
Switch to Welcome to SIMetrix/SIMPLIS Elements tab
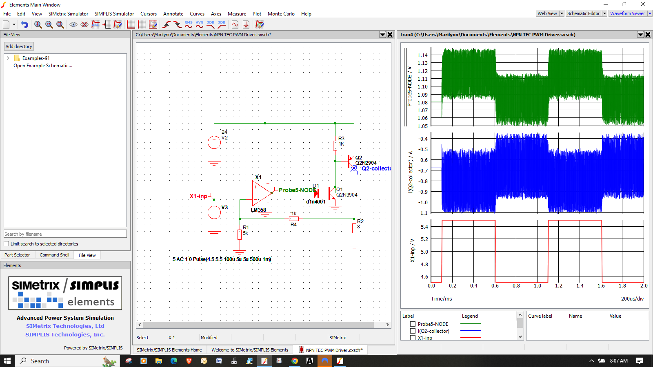[250, 350]
